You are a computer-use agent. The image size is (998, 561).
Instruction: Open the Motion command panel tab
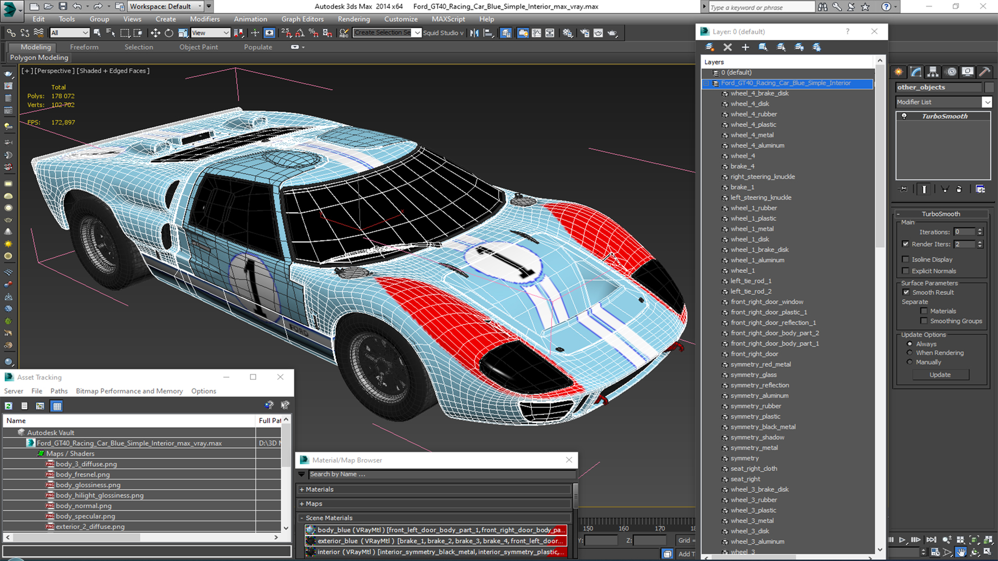coord(951,72)
